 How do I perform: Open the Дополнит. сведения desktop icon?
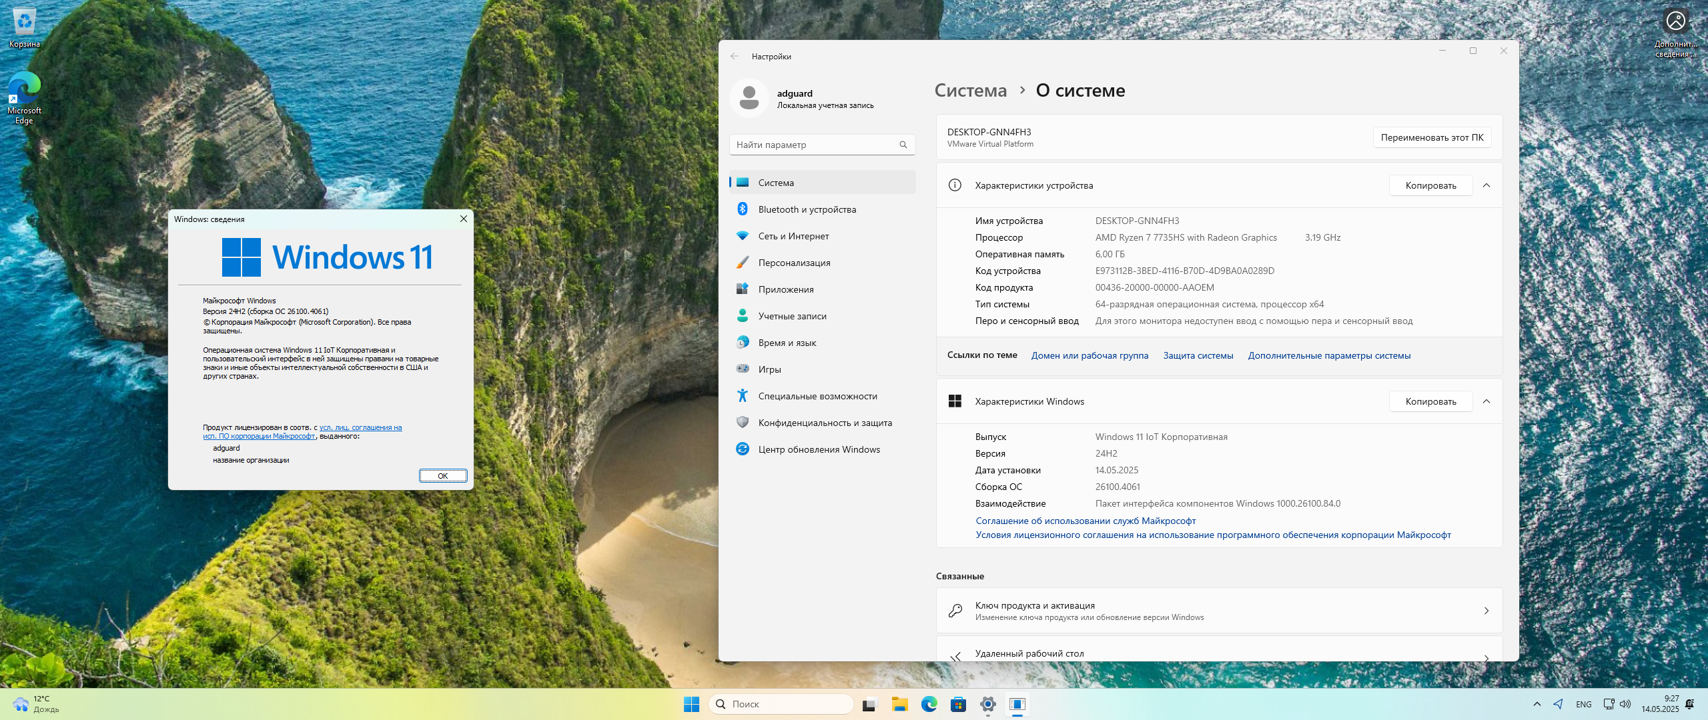(x=1675, y=32)
